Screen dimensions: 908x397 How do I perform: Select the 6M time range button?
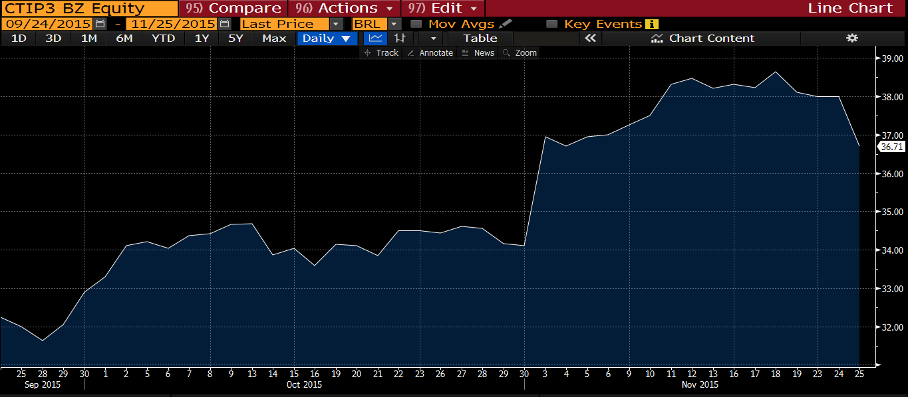[x=124, y=38]
